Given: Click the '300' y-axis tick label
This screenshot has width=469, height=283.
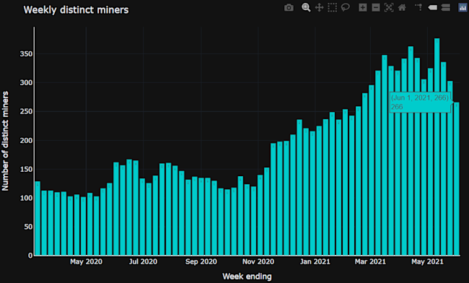Looking at the screenshot, I should [26, 83].
